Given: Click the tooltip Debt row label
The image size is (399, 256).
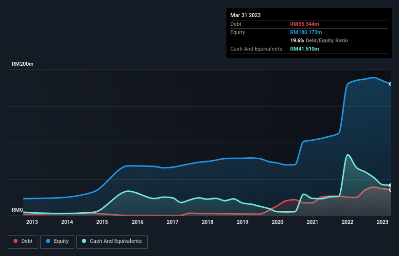Looking at the screenshot, I should tap(236, 24).
